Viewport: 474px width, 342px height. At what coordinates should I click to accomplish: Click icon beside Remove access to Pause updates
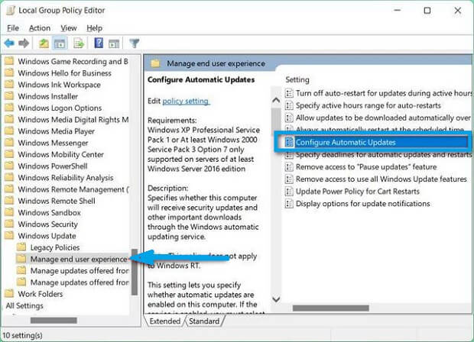coord(289,166)
